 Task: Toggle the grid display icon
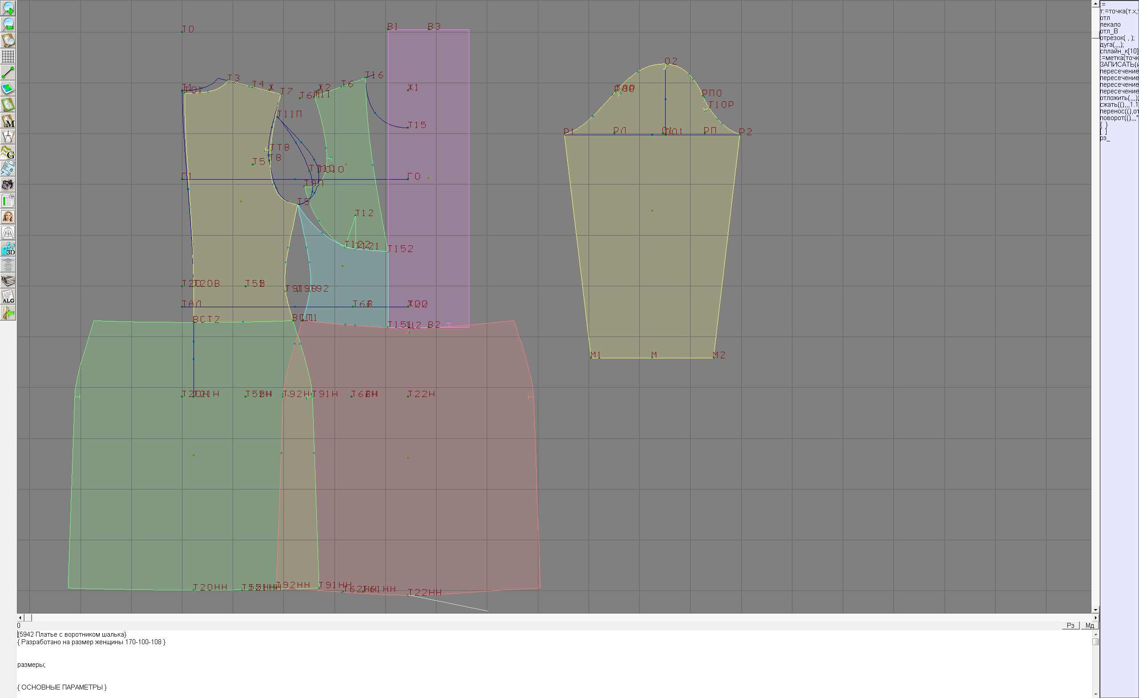tap(8, 56)
